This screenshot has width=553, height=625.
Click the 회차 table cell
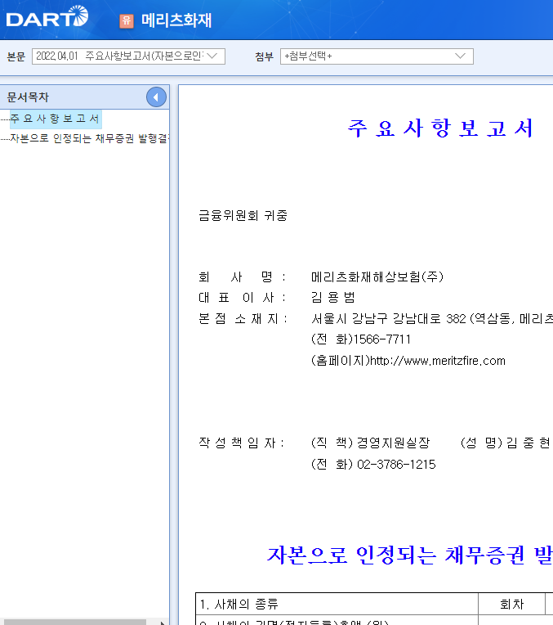pyautogui.click(x=511, y=604)
